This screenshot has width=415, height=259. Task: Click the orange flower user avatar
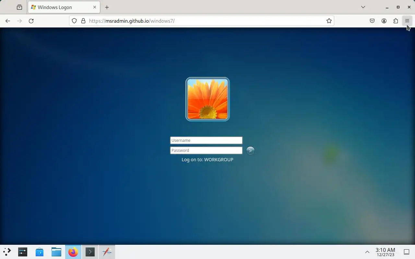(207, 99)
